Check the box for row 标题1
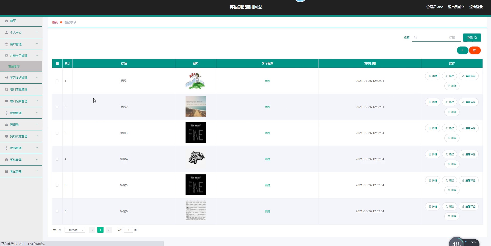Screen dimensions: 491x246 click(x=57, y=81)
